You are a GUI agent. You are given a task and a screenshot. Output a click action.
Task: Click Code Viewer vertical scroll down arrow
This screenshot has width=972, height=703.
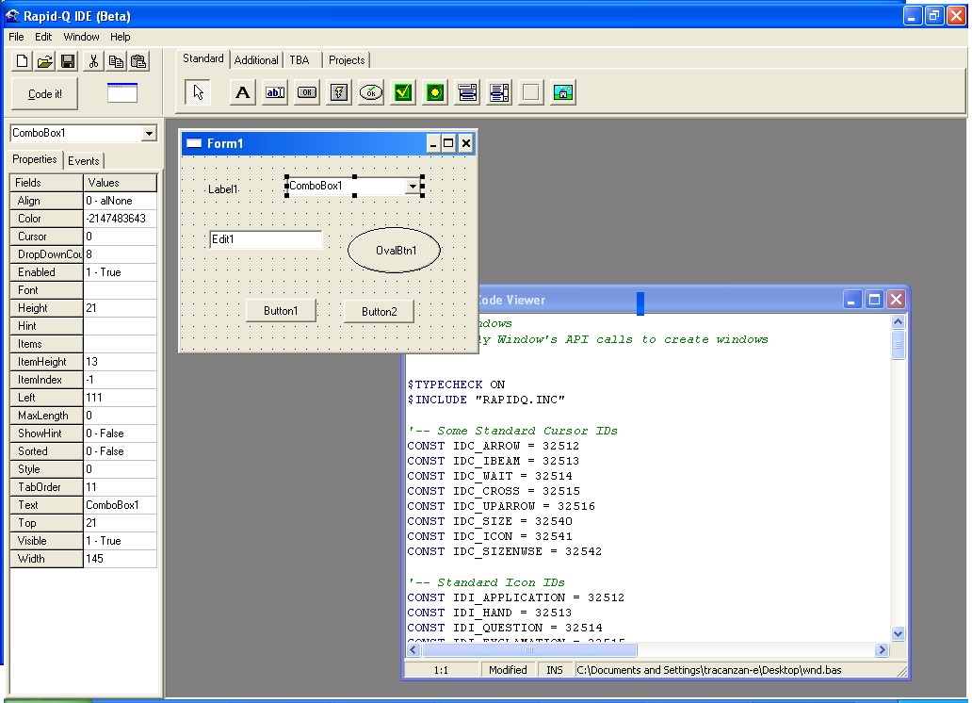click(x=898, y=633)
